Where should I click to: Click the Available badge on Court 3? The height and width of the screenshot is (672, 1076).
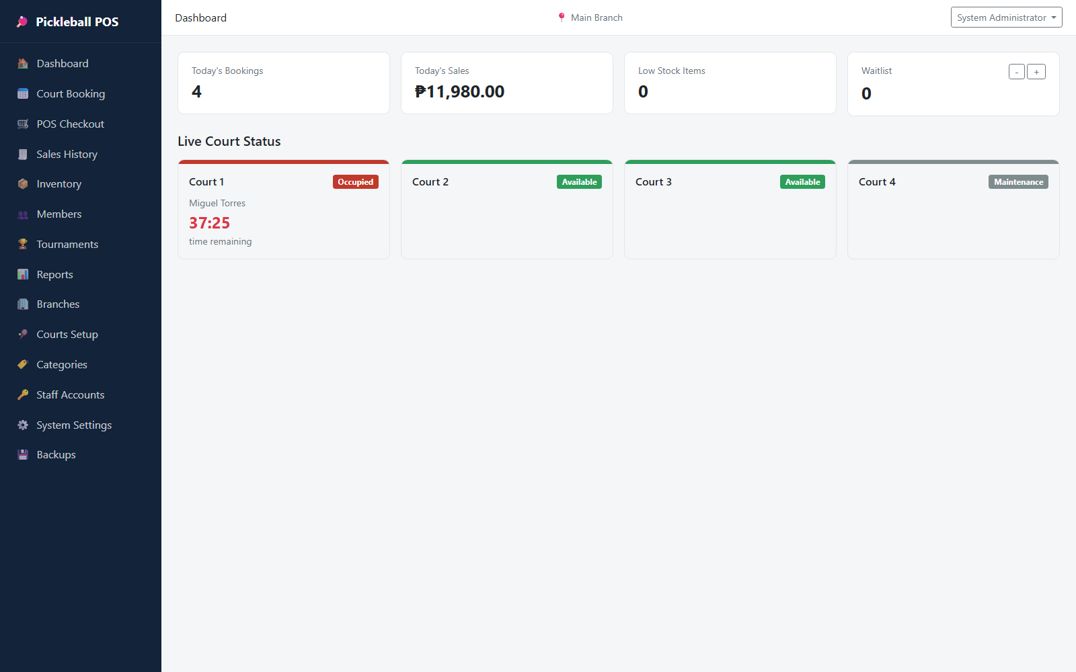[802, 182]
